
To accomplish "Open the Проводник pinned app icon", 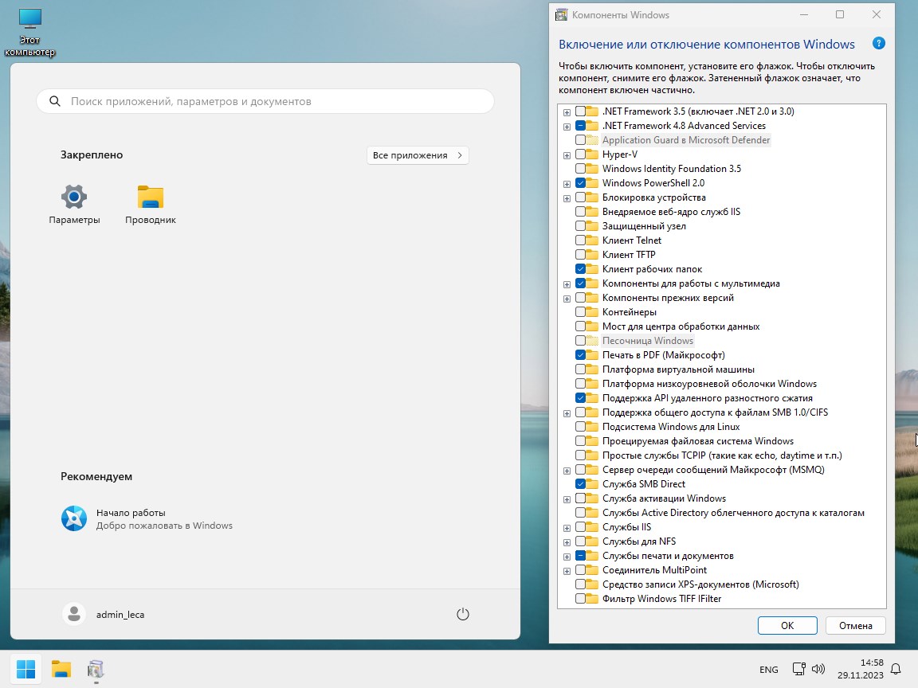I will [151, 197].
